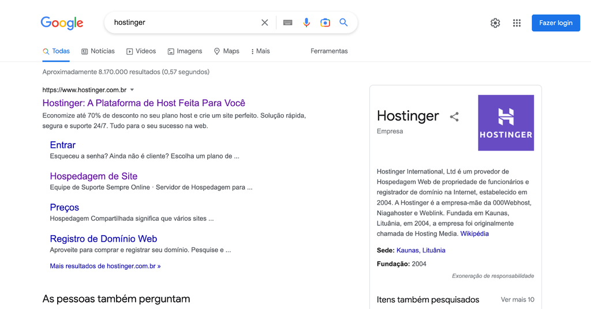This screenshot has height=309, width=591.
Task: Click Mais resultados de hostinger.com.br
Action: 105,266
